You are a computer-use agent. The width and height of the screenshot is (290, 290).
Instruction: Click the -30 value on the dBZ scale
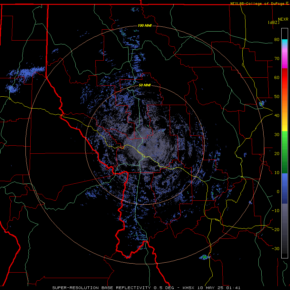point(275,249)
